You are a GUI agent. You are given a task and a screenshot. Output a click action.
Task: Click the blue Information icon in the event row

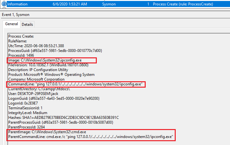(x=4, y=4)
